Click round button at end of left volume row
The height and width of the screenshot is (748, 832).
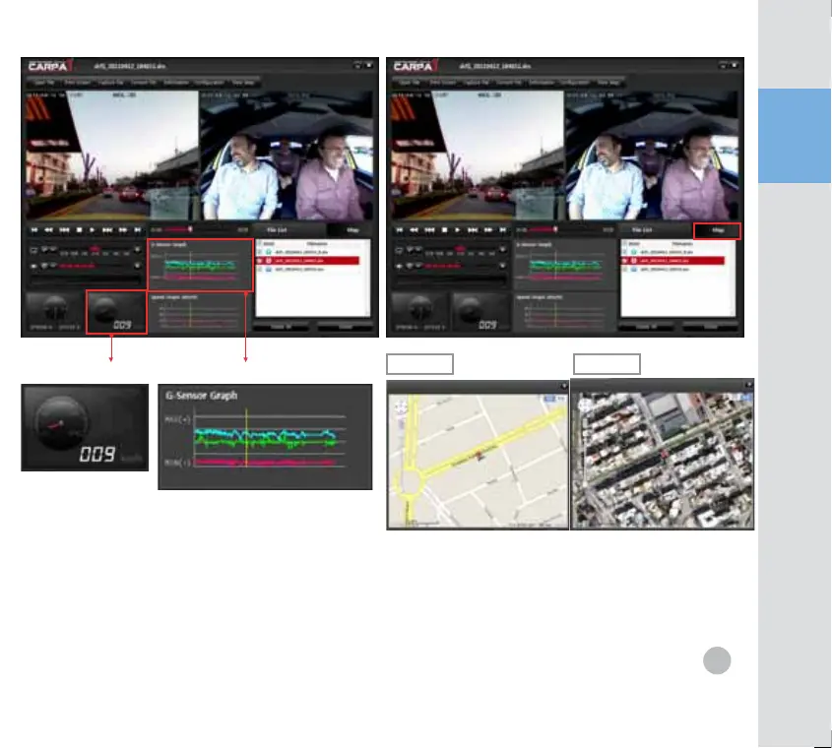138,266
